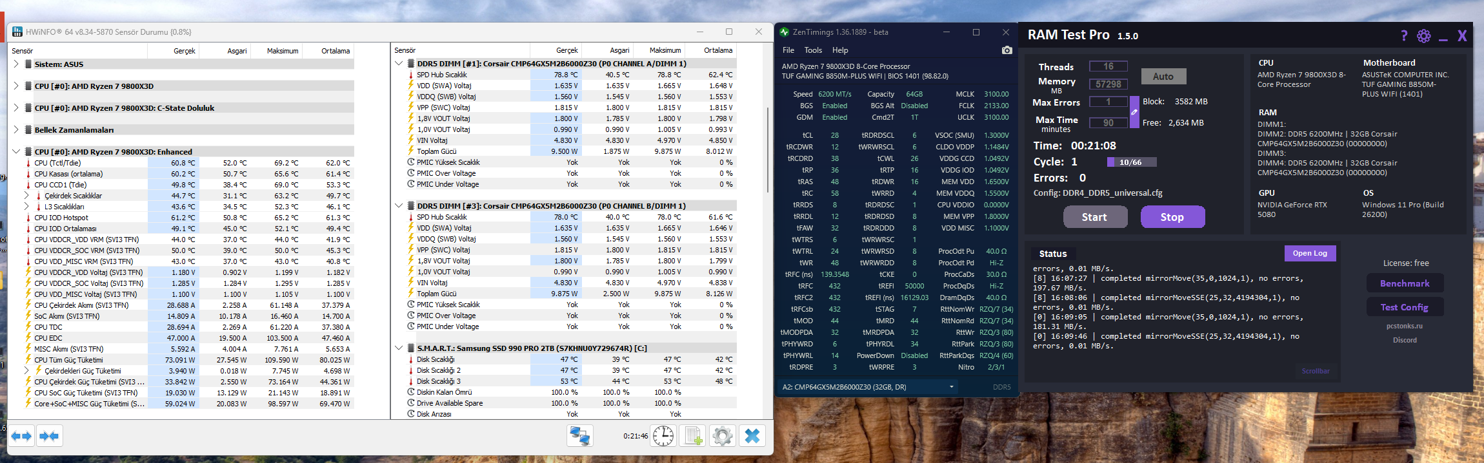Click the DDR5 DIMM [#1] module icon
The width and height of the screenshot is (1484, 463).
(x=411, y=64)
